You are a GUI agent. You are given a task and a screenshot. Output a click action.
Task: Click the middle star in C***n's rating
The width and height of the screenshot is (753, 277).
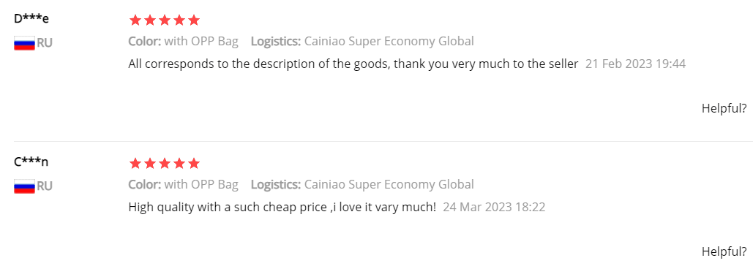point(164,164)
